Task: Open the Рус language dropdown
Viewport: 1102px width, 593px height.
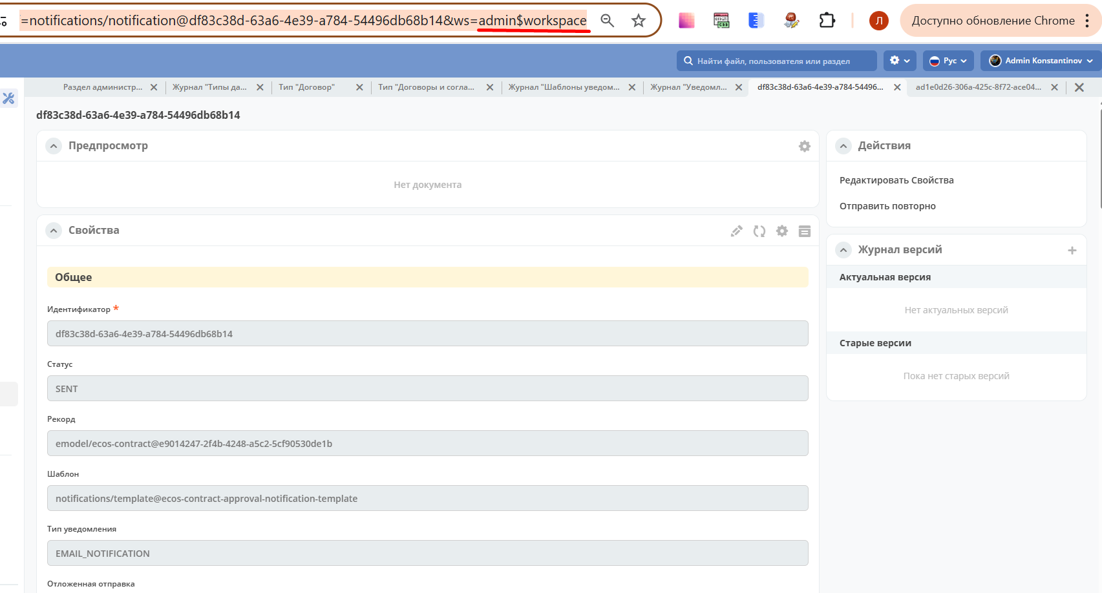Action: click(948, 61)
